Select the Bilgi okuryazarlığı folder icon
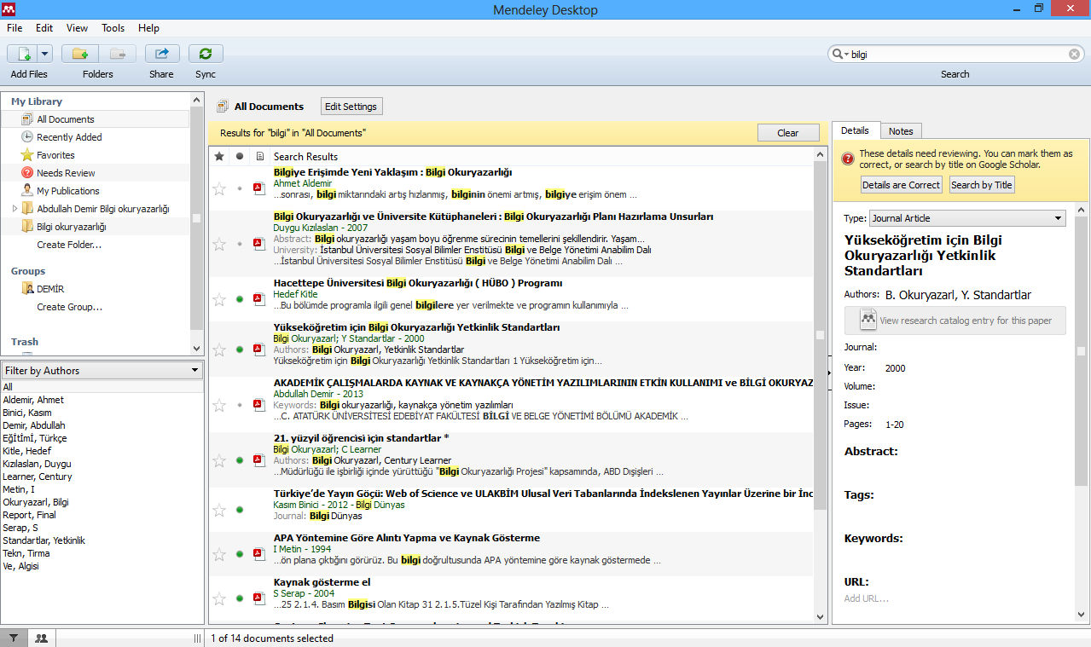 coord(27,227)
